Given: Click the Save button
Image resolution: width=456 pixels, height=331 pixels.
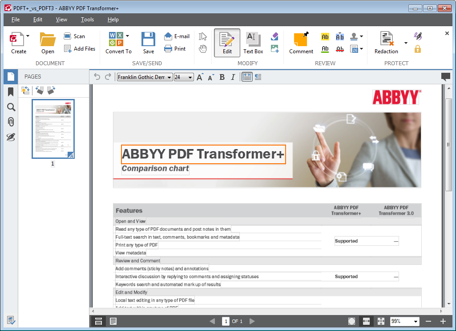Looking at the screenshot, I should [148, 43].
